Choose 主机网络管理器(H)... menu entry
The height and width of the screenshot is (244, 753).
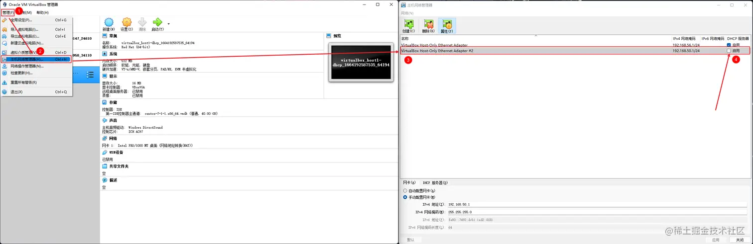pyautogui.click(x=37, y=59)
